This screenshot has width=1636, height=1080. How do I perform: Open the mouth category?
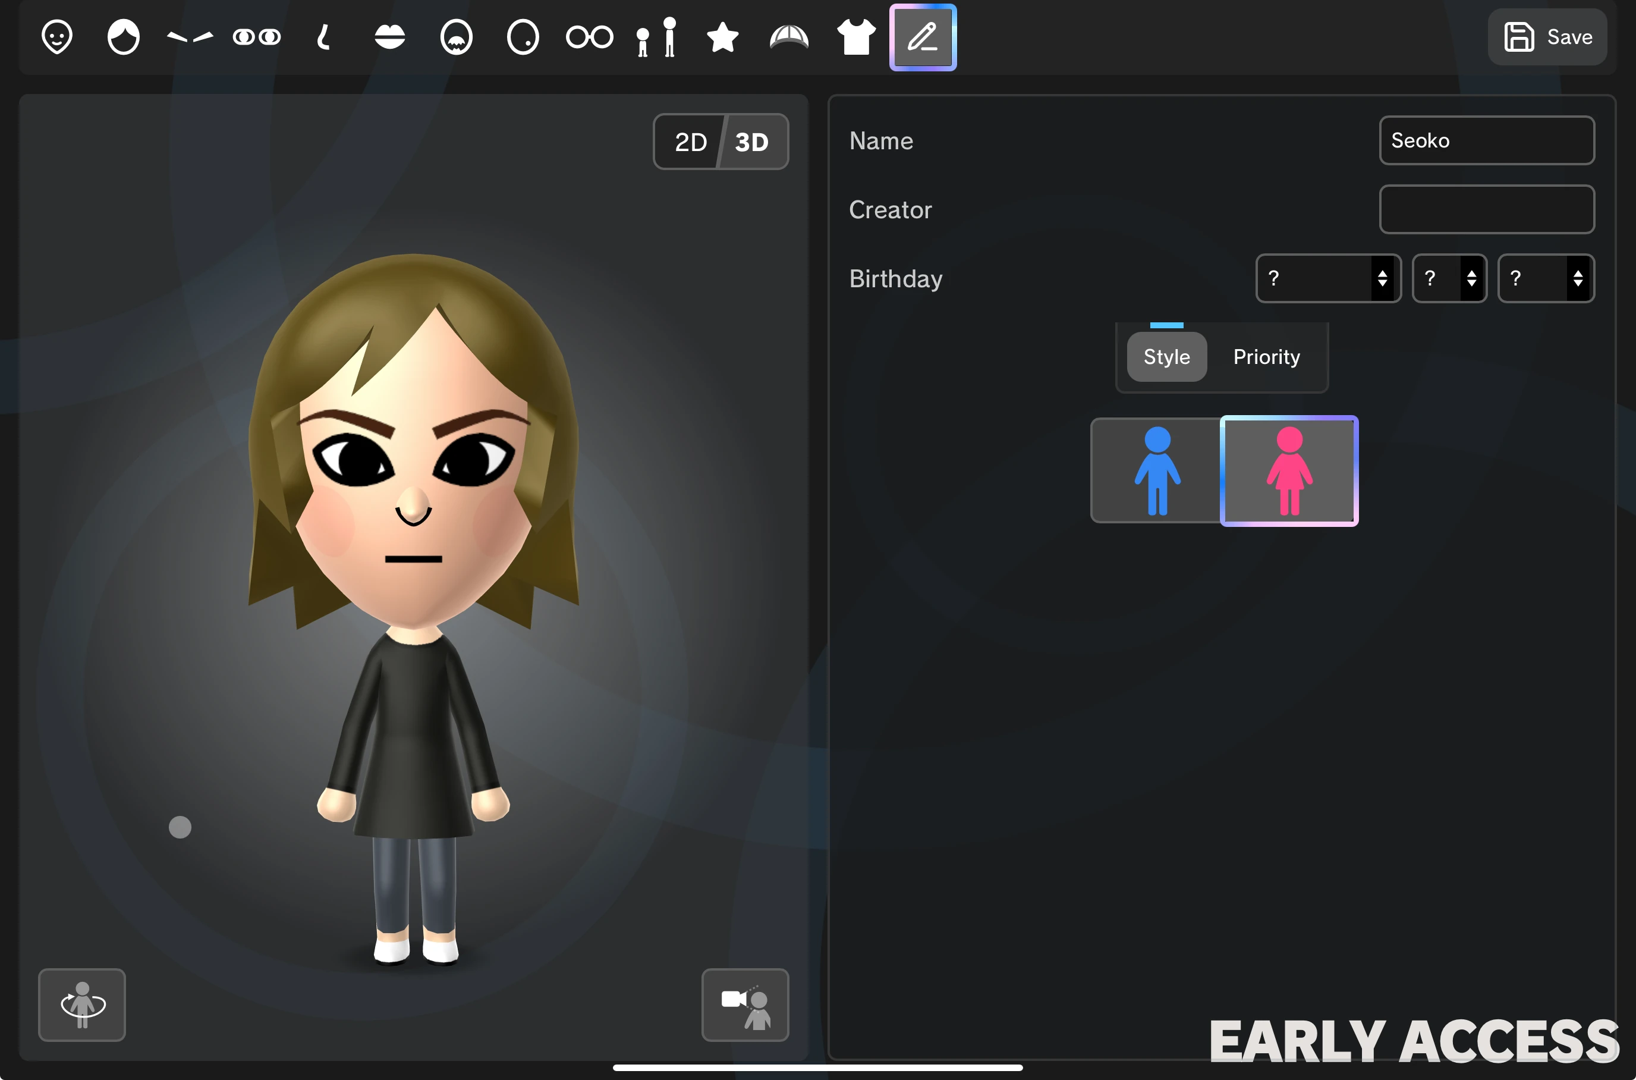pos(390,37)
